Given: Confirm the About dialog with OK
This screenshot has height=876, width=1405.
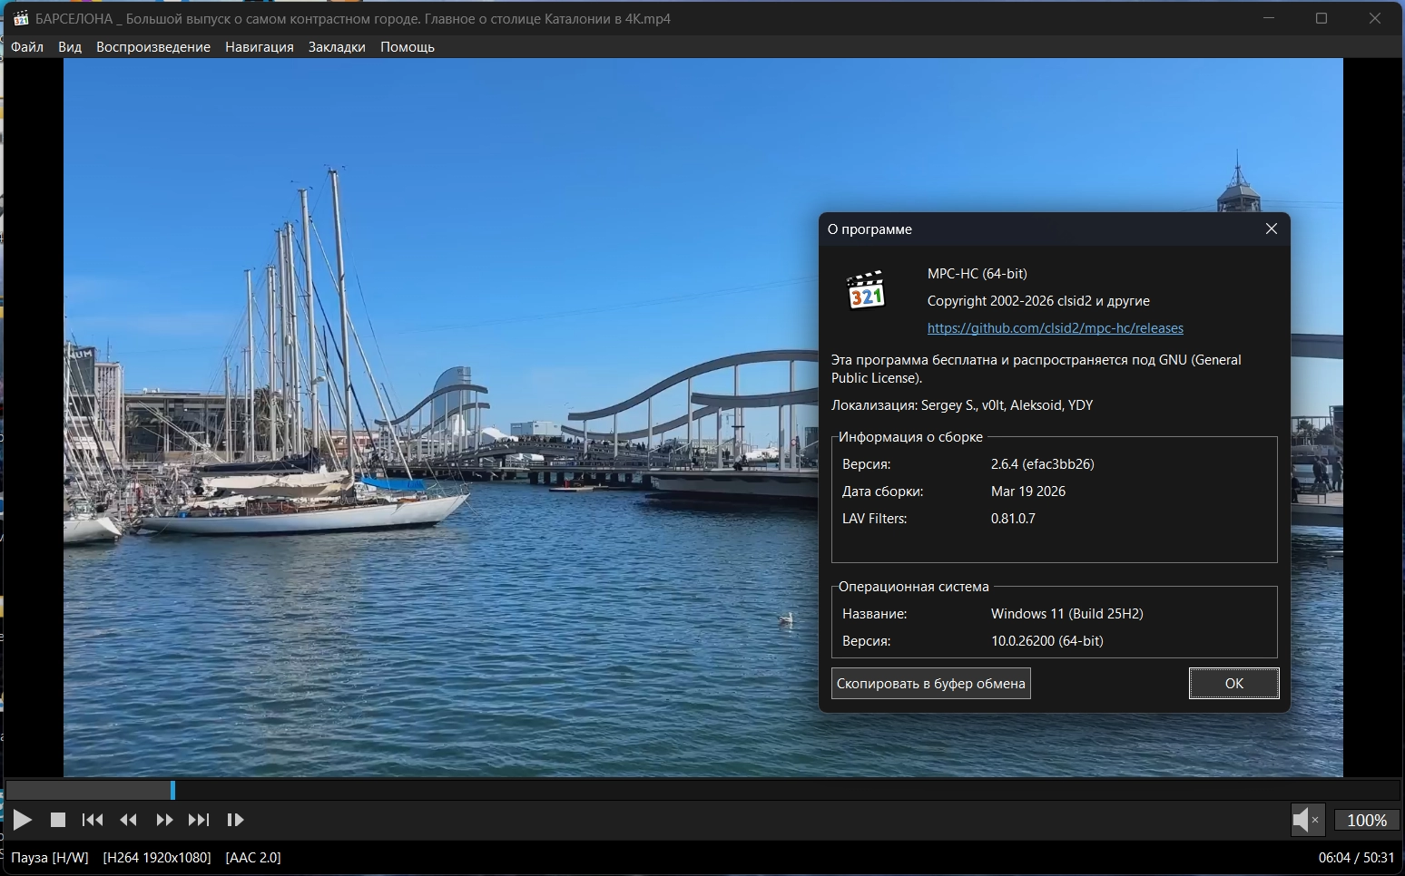Looking at the screenshot, I should tap(1233, 684).
